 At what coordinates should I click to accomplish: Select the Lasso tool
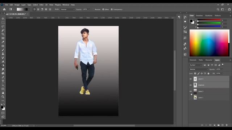(3, 26)
